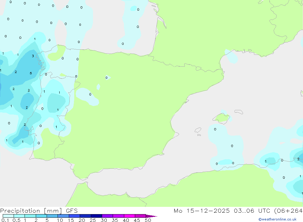
Task: Select the dark blue swatch between 20 and 25
Action: tap(85, 216)
